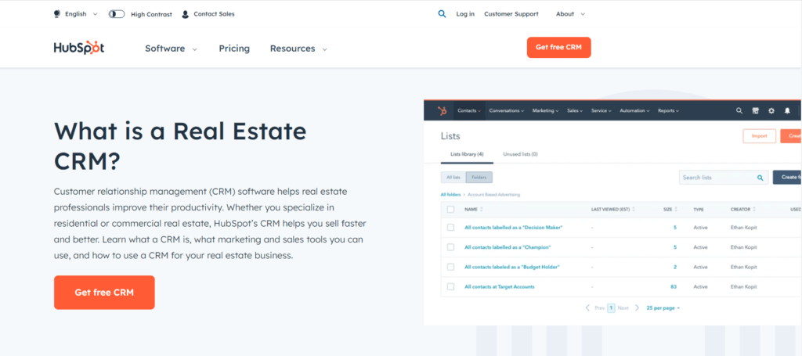Check the Decision Maker list checkbox
This screenshot has width=802, height=356.
[450, 227]
